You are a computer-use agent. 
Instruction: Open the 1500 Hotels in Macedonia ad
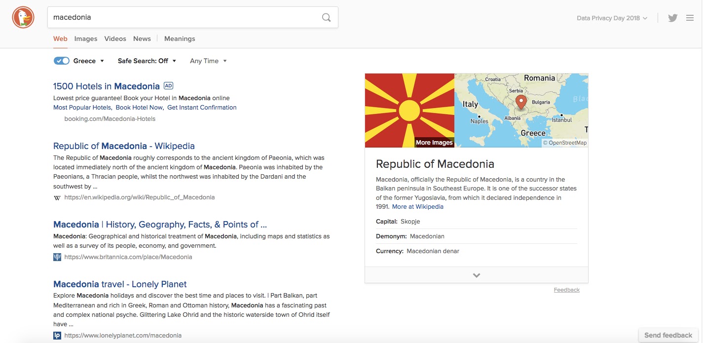pos(107,86)
